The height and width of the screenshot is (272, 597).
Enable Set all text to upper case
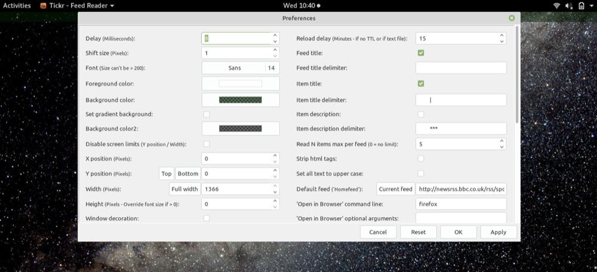(421, 174)
